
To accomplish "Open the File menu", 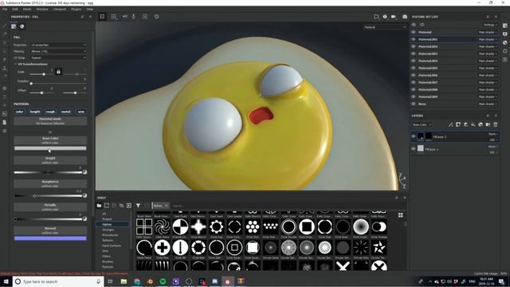I will (x=5, y=9).
